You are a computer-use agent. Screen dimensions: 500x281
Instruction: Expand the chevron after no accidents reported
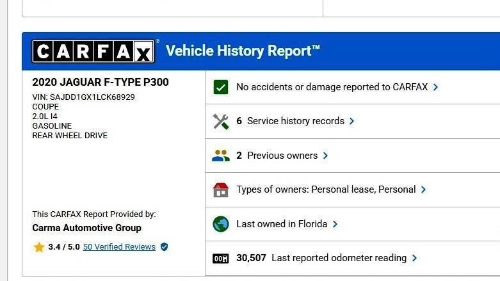pos(435,87)
